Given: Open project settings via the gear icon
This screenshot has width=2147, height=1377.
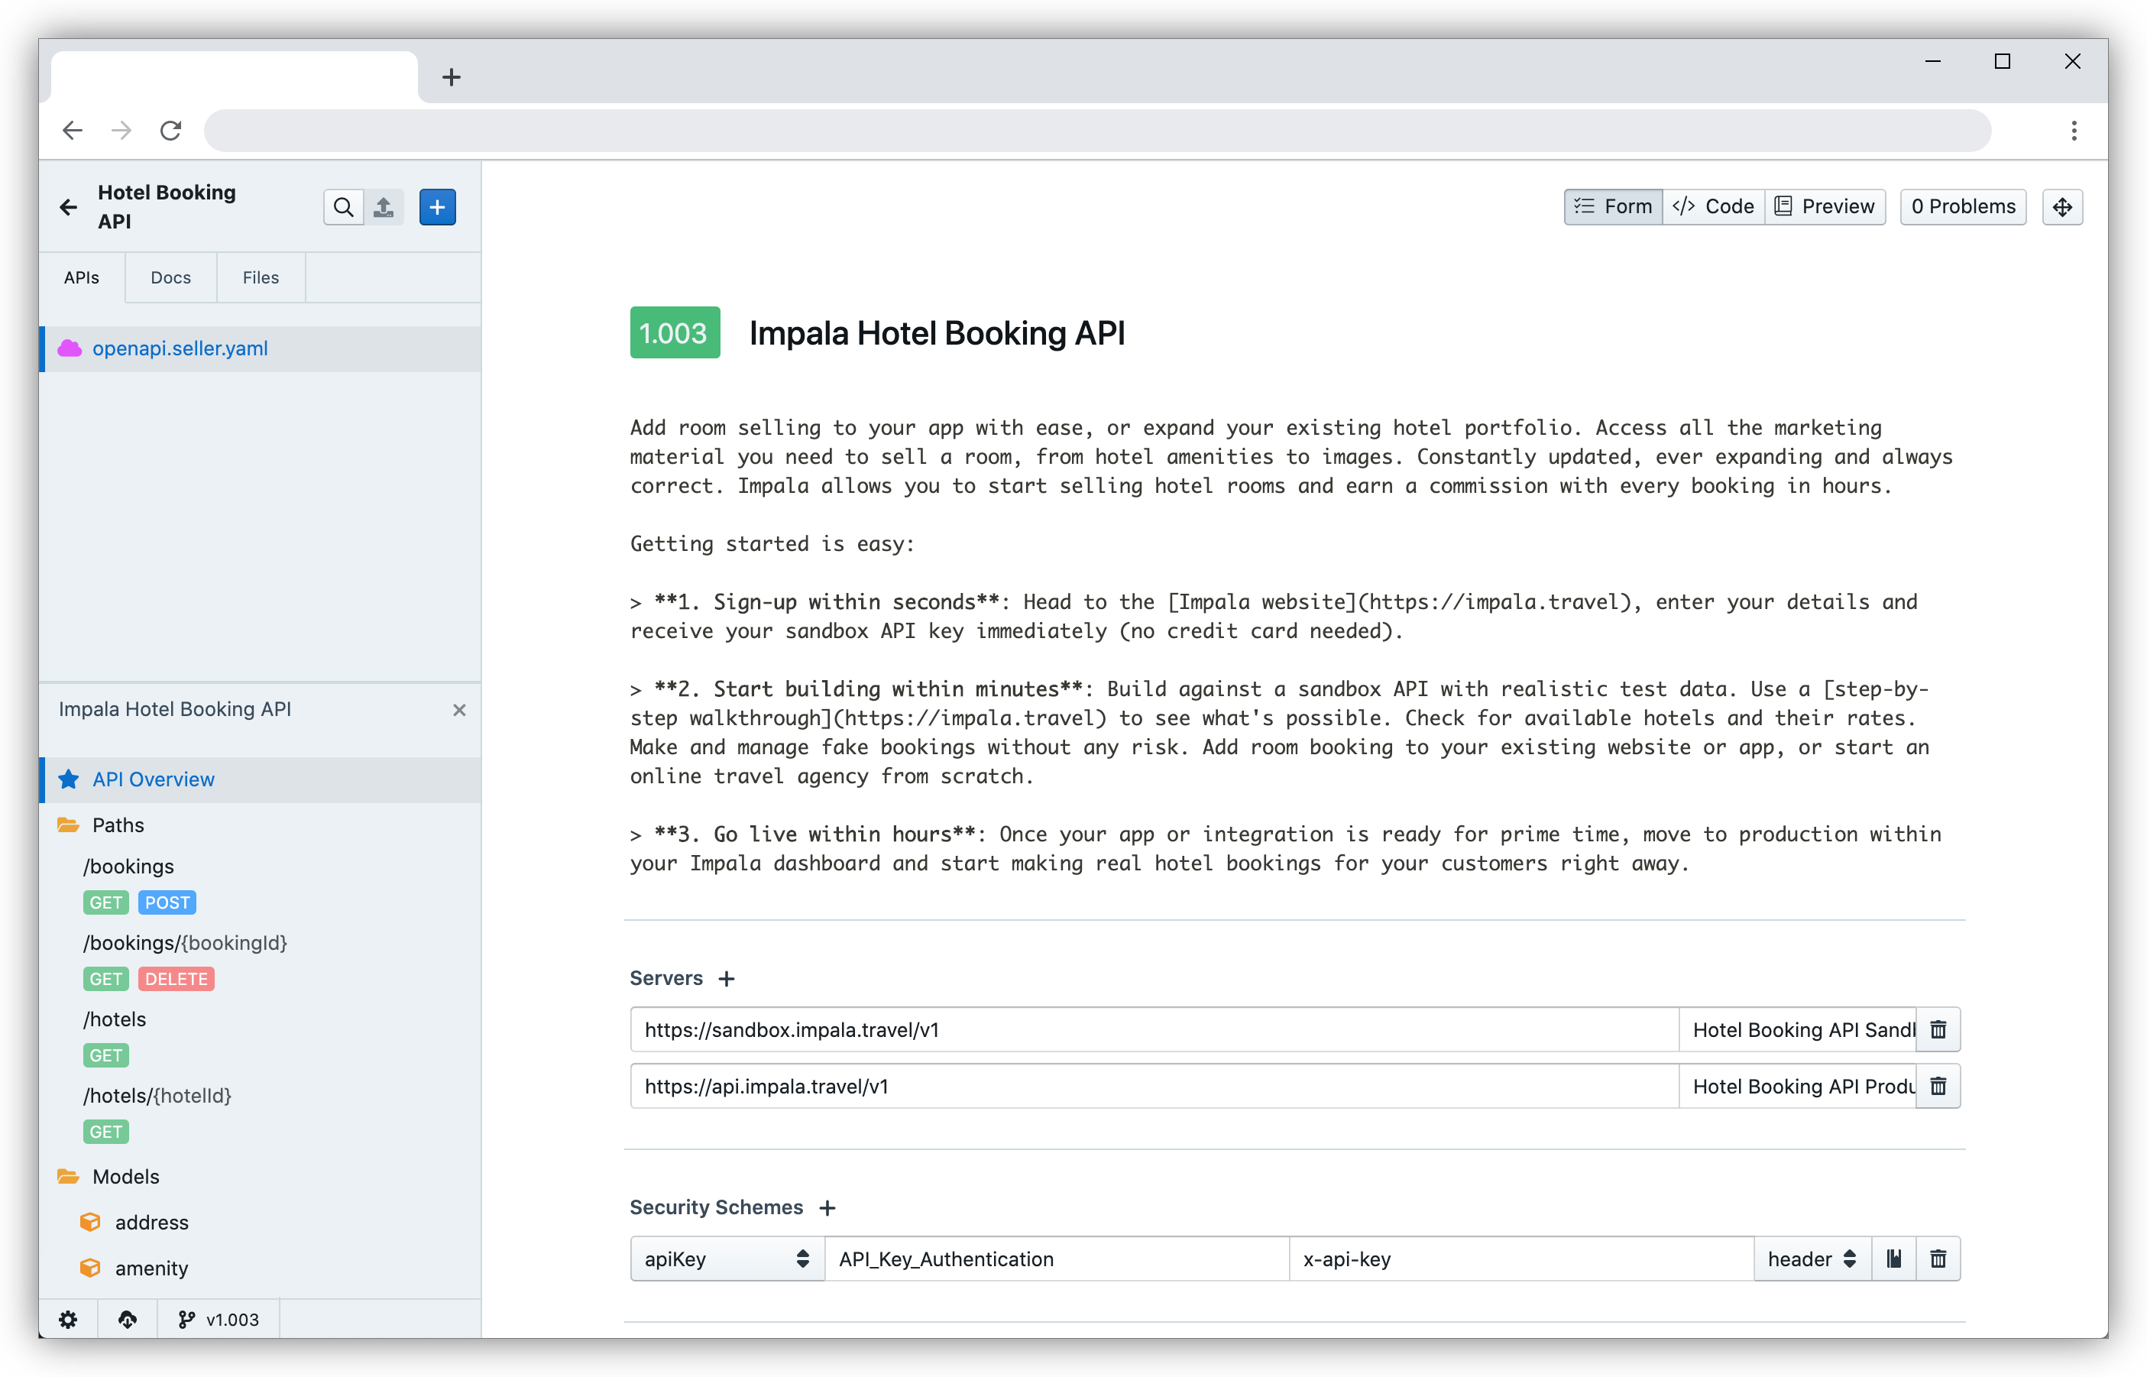Looking at the screenshot, I should [x=69, y=1319].
